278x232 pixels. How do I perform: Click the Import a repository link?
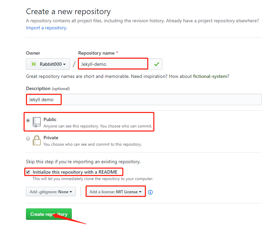click(x=46, y=28)
